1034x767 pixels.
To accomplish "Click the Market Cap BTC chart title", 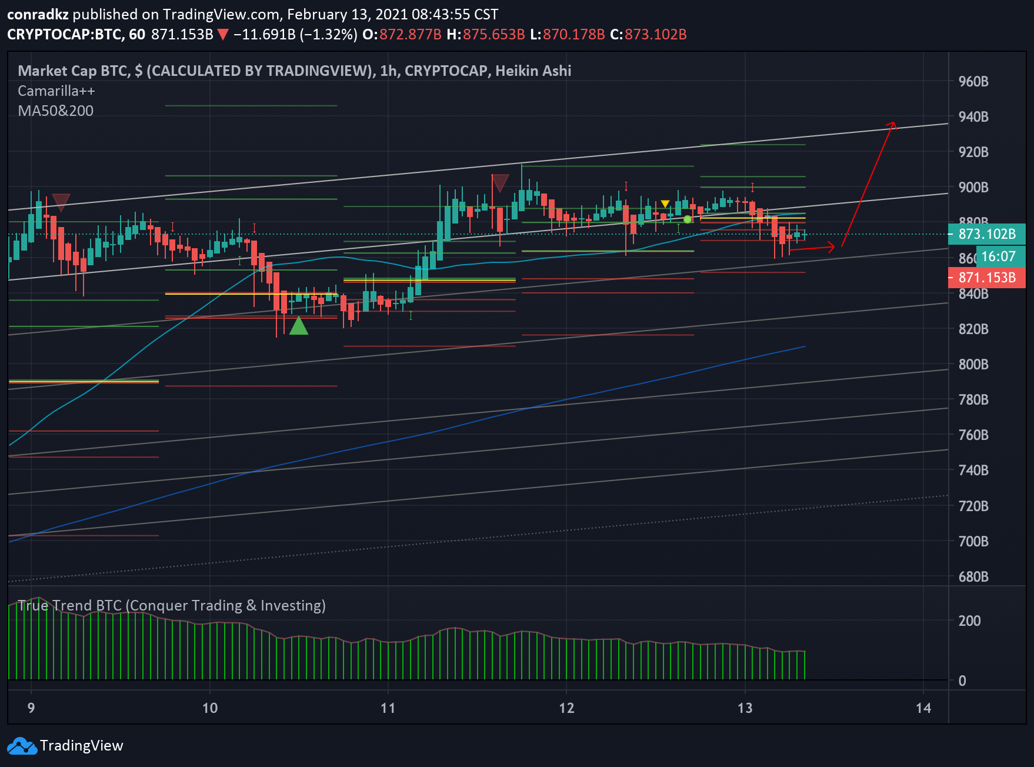I will [x=295, y=71].
